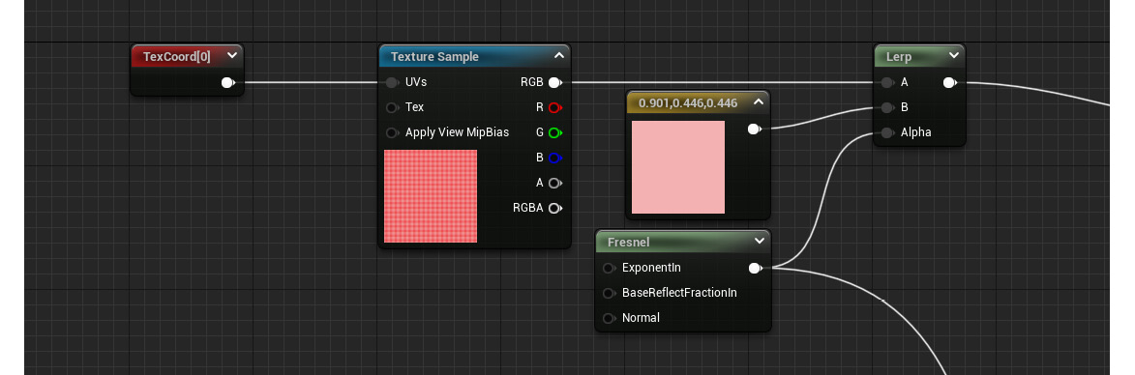Screen dimensions: 1135x375
Task: Select the Fresnel node title
Action: [x=628, y=242]
